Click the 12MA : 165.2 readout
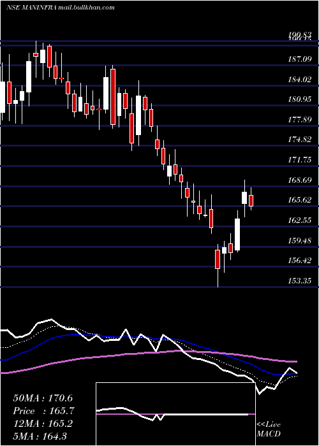This screenshot has width=319, height=446. coord(43,424)
